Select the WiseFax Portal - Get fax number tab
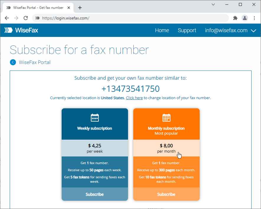Viewport: 261px width, 209px height. pos(38,8)
